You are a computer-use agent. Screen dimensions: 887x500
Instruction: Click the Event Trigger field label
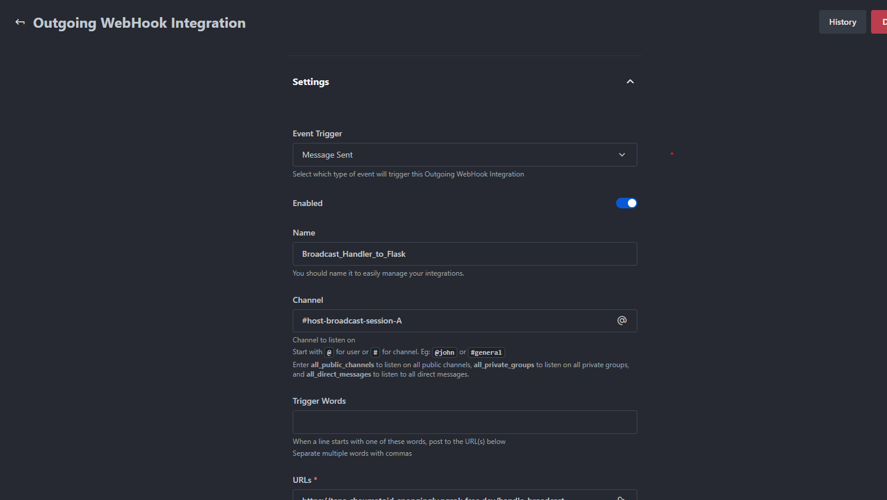318,133
